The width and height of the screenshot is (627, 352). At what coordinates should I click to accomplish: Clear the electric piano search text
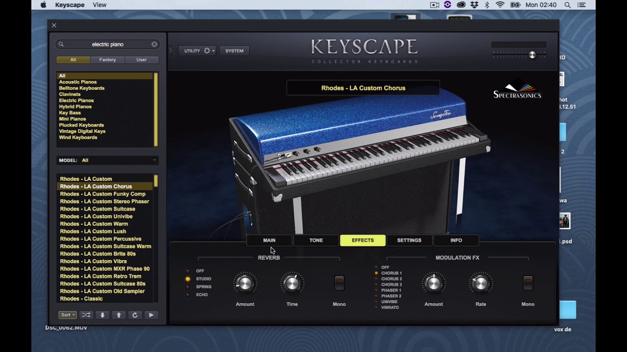point(154,44)
